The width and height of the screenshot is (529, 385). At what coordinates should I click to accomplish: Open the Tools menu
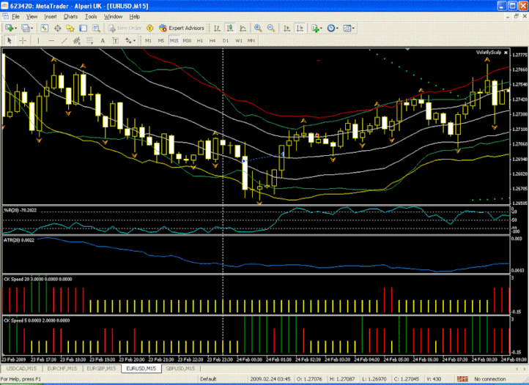[91, 17]
